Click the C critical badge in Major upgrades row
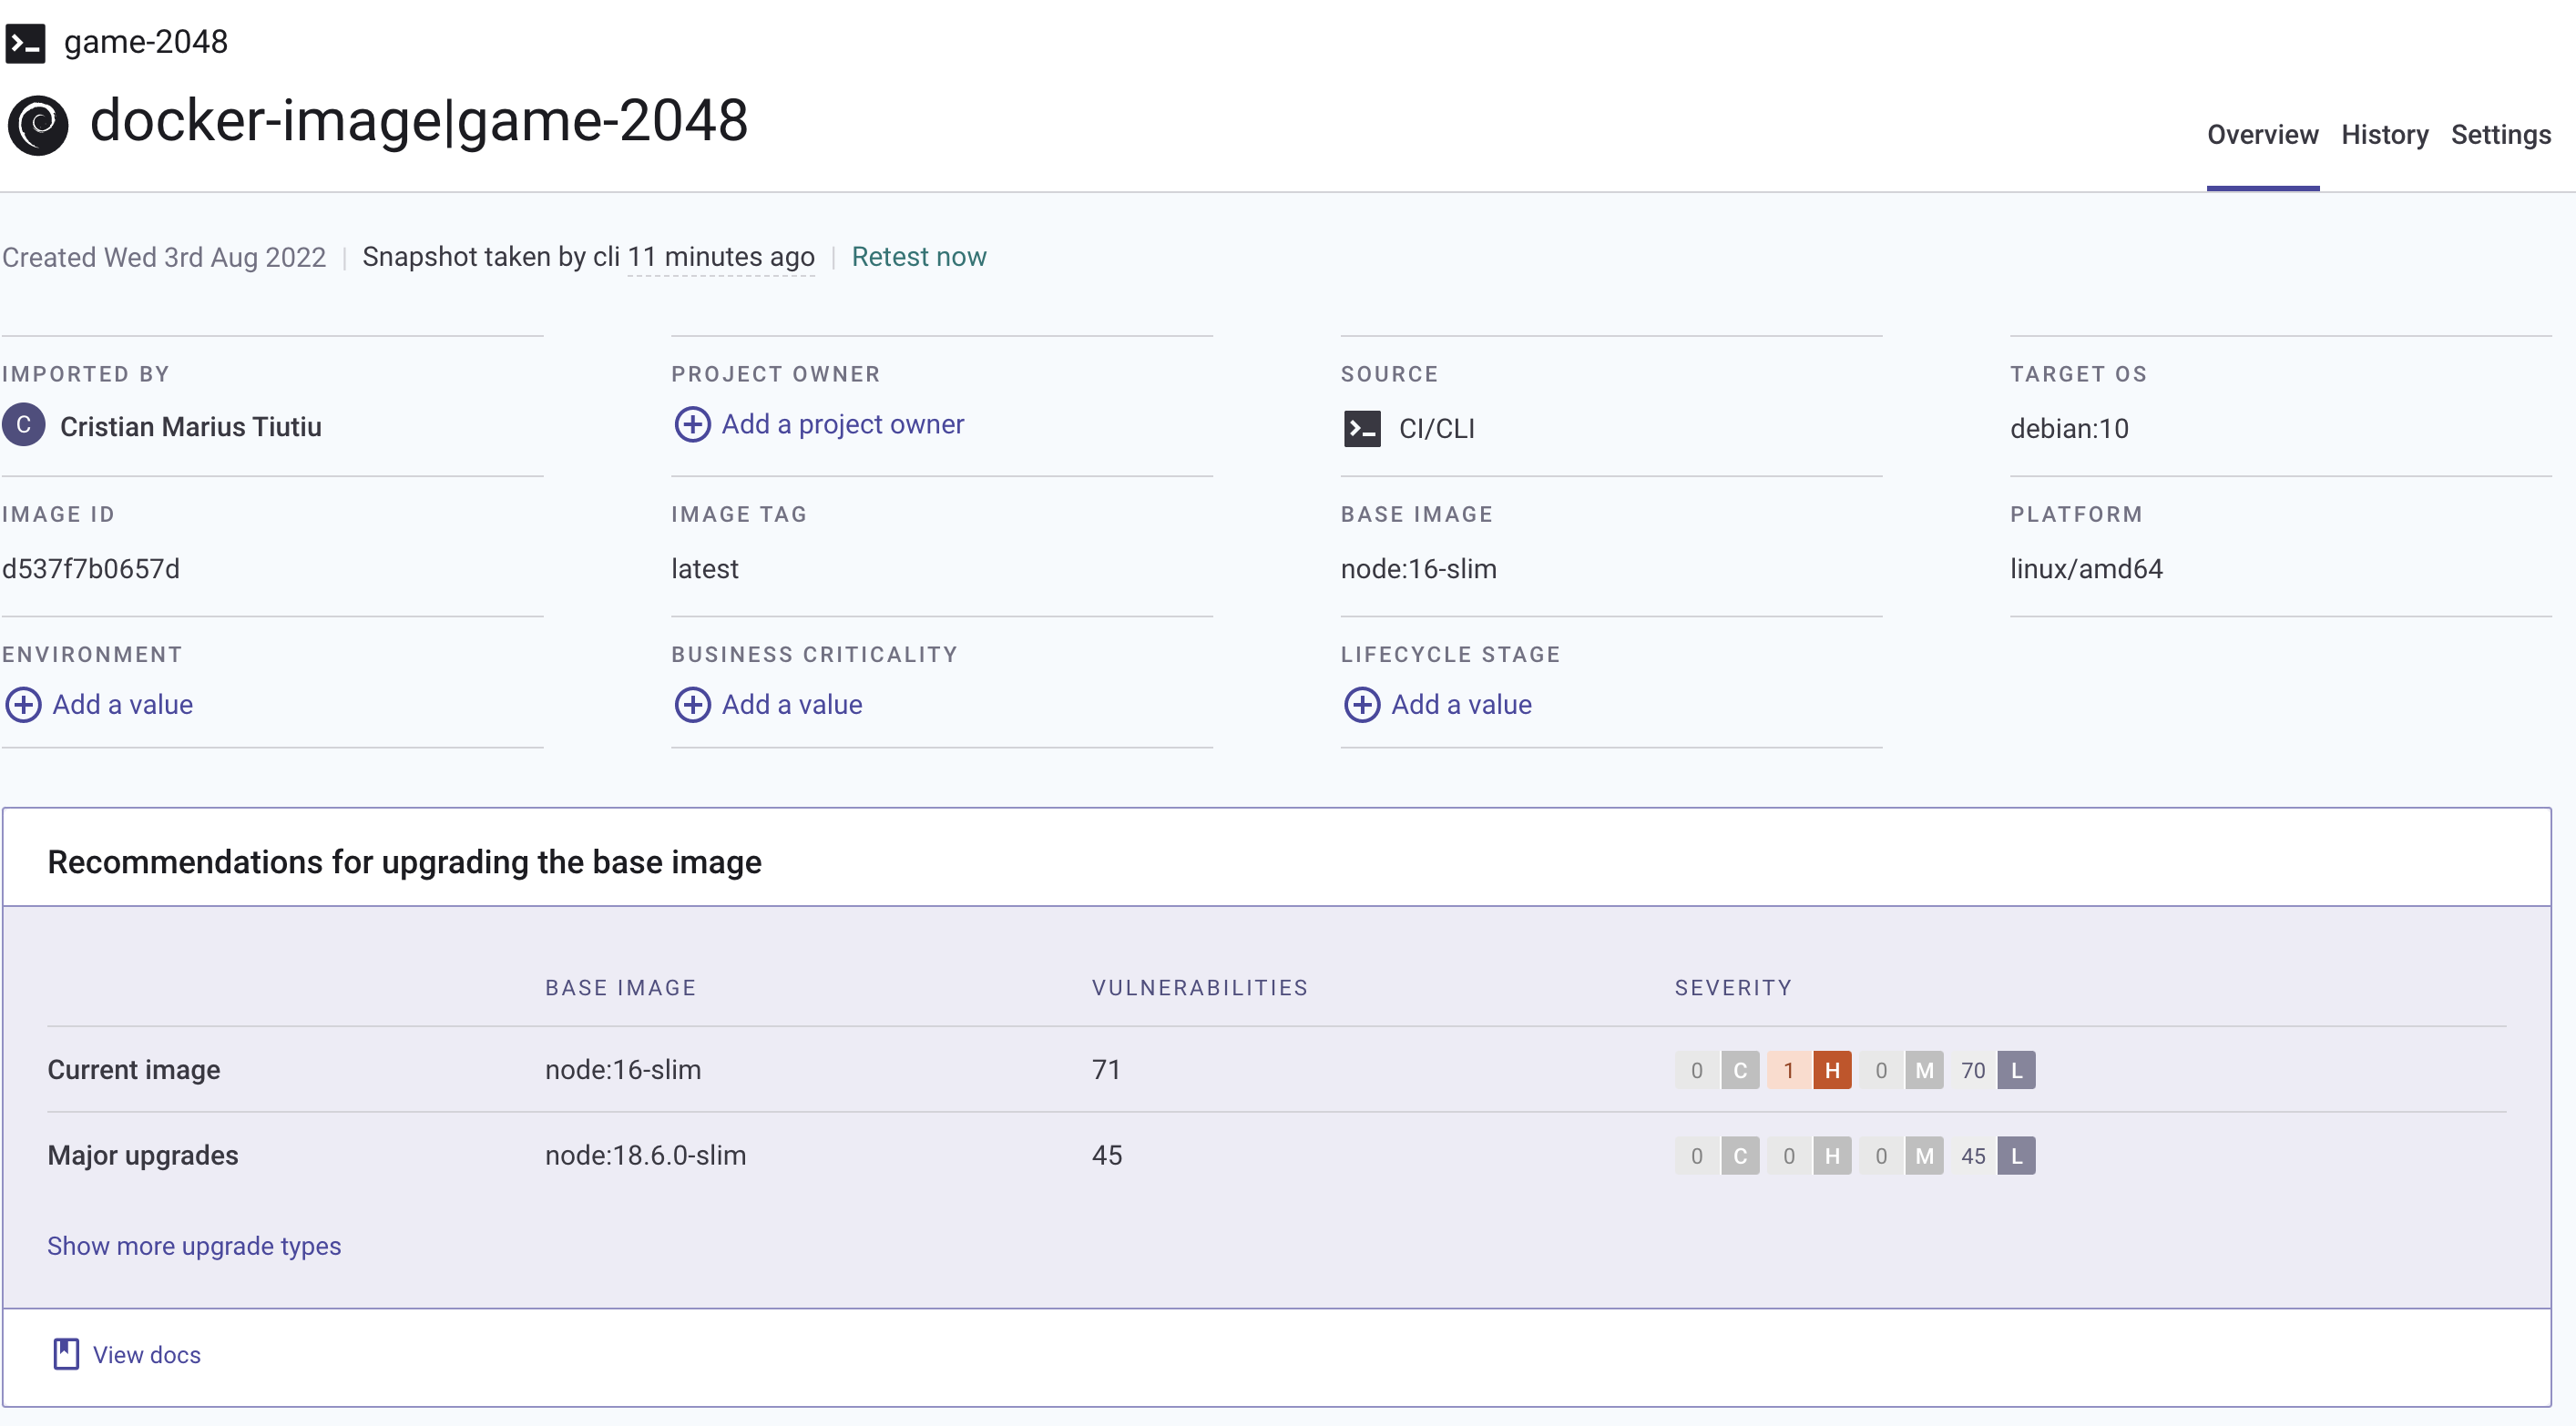Image resolution: width=2576 pixels, height=1426 pixels. click(1739, 1156)
